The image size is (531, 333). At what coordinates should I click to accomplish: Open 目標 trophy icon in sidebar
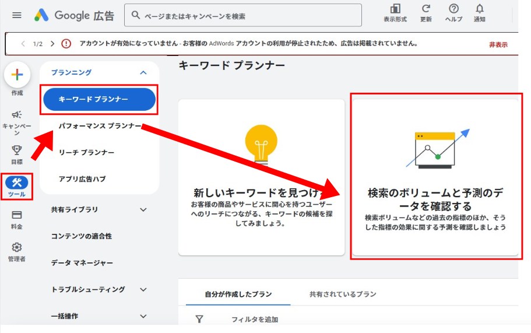17,150
